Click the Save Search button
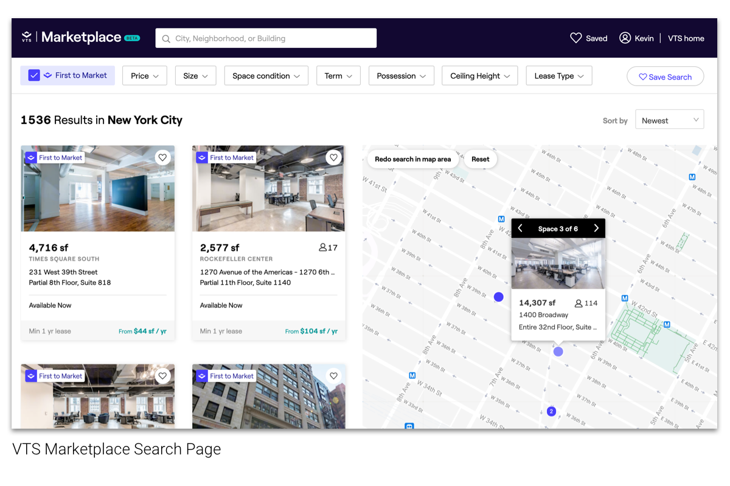Image resolution: width=730 pixels, height=486 pixels. click(x=666, y=77)
